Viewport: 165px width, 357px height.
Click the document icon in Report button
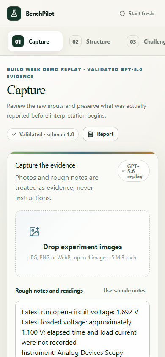pyautogui.click(x=91, y=134)
